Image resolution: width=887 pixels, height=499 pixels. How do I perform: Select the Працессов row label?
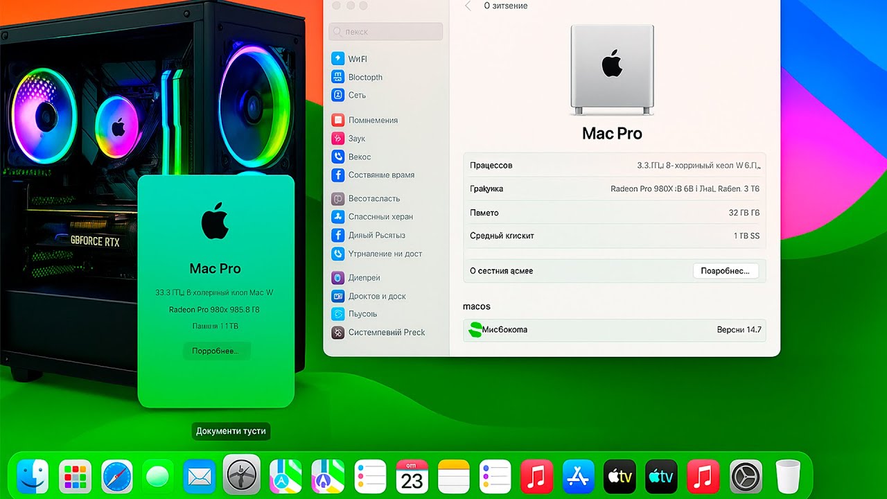491,166
